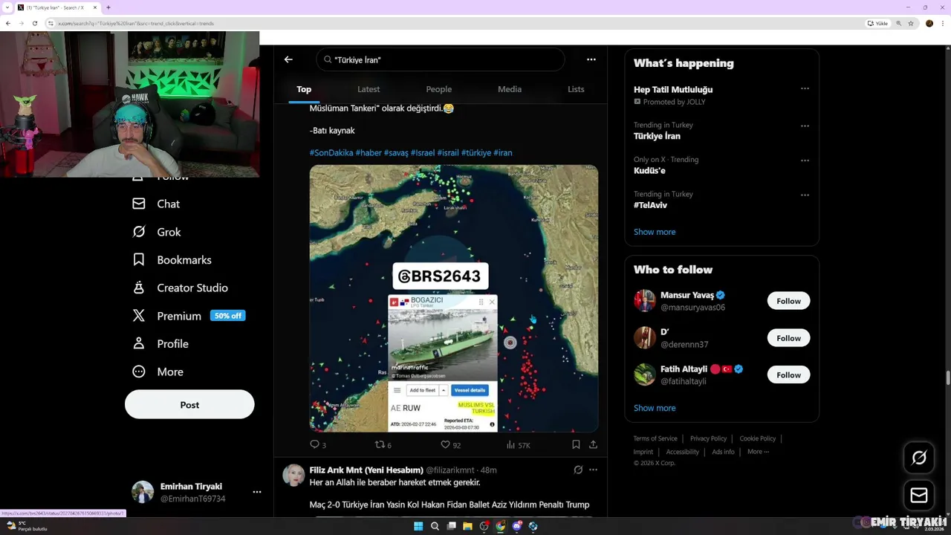Open floating Messages envelope button
This screenshot has width=951, height=535.
click(919, 495)
